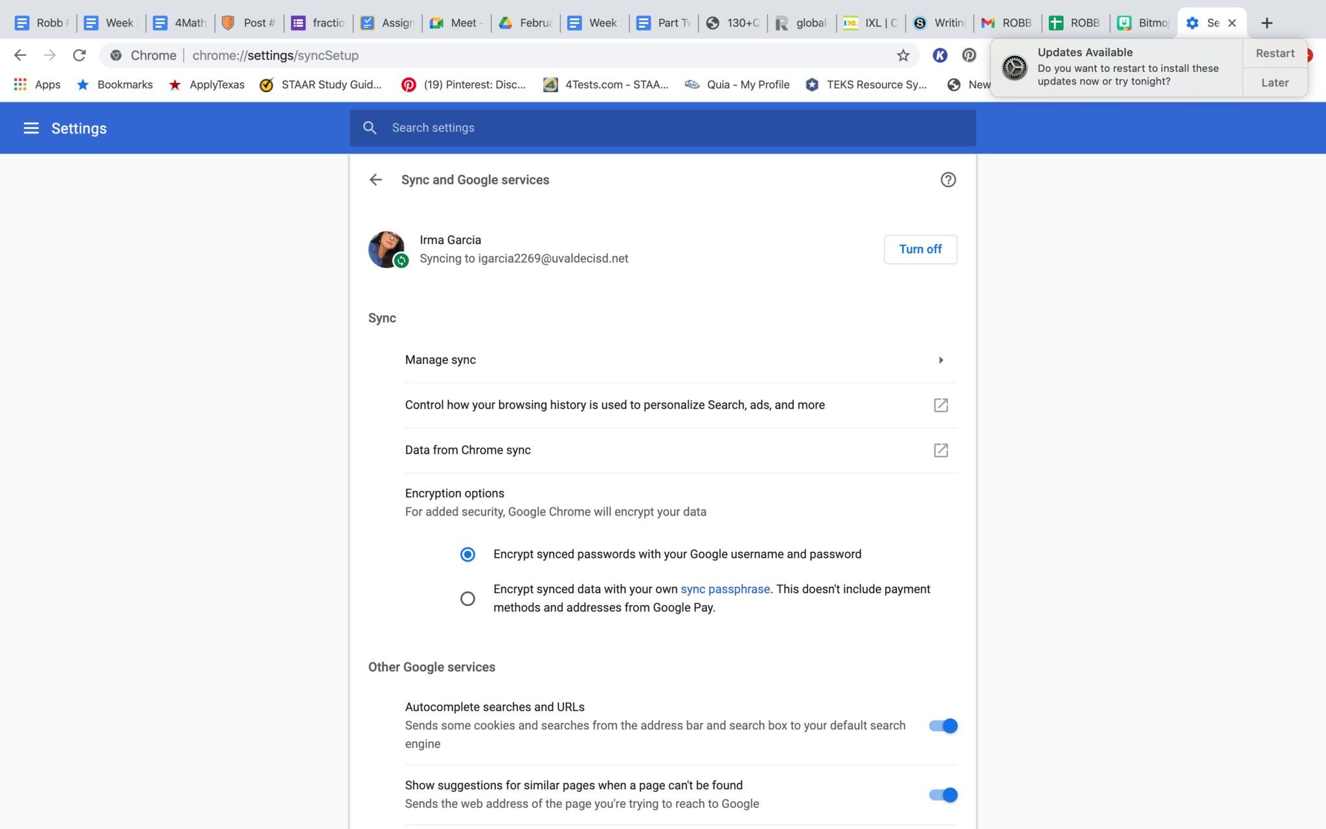Open new tab with plus button
The height and width of the screenshot is (829, 1326).
[x=1266, y=23]
